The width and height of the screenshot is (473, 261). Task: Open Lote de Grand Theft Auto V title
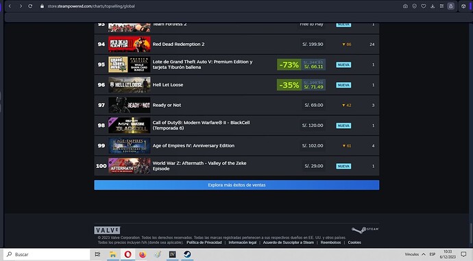pyautogui.click(x=202, y=64)
